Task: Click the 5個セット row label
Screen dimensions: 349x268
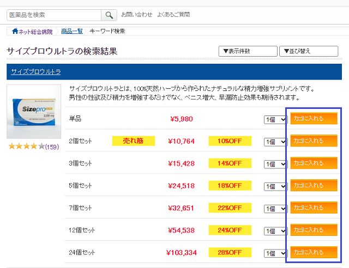Action: point(80,186)
